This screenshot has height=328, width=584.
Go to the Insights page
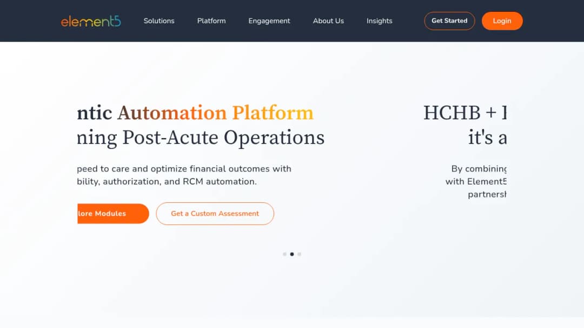[379, 21]
